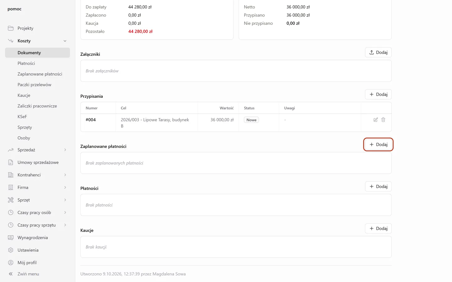Viewport: 452px width, 282px height.
Task: Click the Umowy sprzedażowe document icon
Action: click(x=11, y=162)
